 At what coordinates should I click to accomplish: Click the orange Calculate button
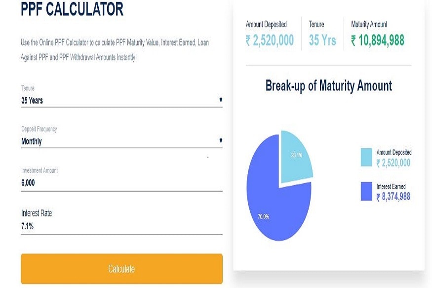point(121,269)
